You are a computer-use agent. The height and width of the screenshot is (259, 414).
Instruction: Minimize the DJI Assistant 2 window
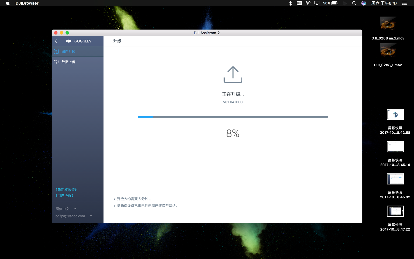pos(62,33)
